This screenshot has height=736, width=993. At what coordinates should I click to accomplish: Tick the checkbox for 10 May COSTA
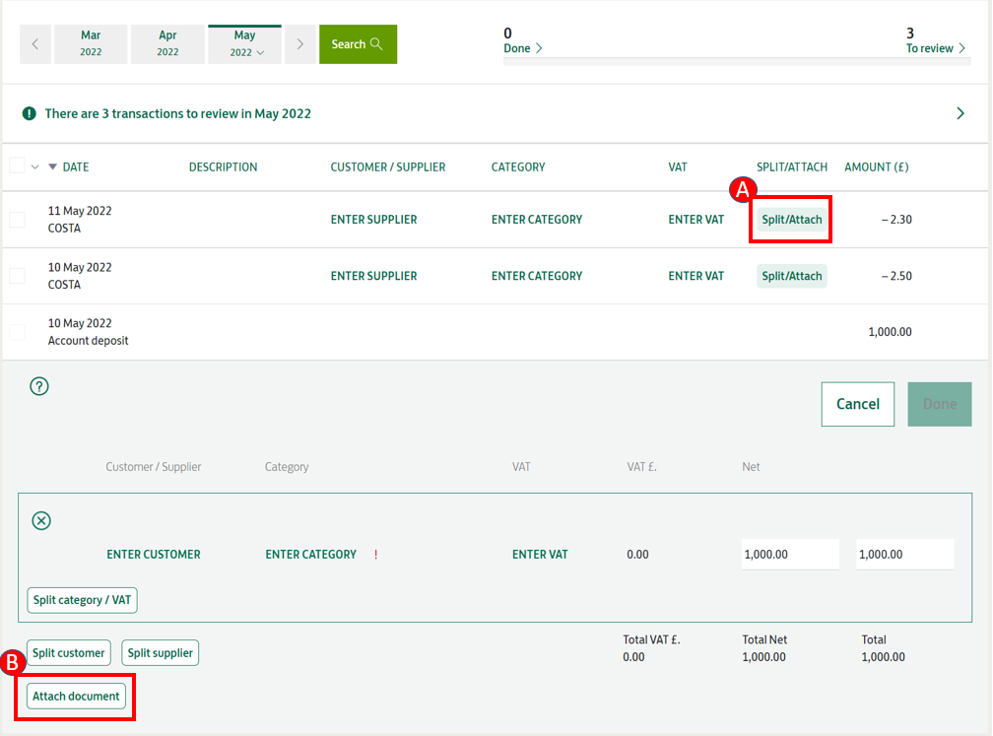click(x=17, y=276)
